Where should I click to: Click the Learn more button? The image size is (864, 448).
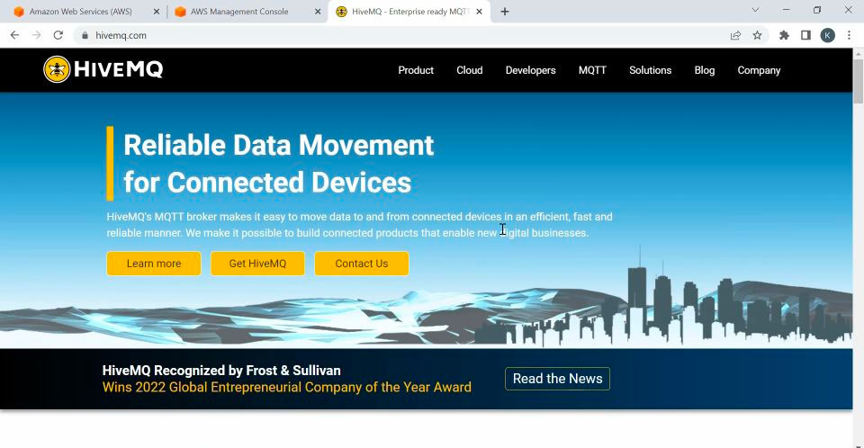[x=154, y=264]
